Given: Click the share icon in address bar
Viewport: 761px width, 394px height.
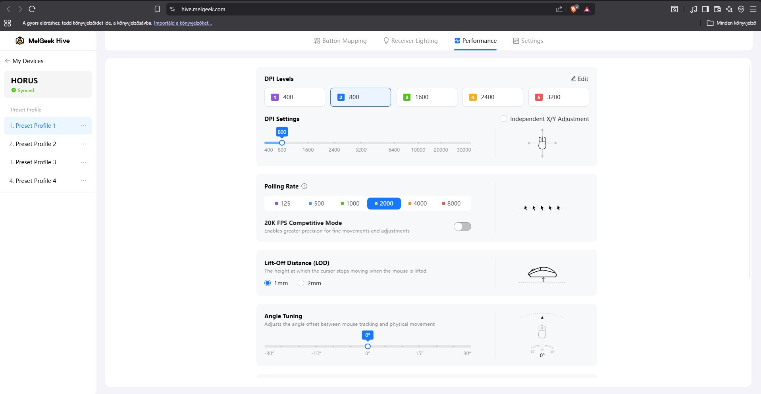Looking at the screenshot, I should click(x=559, y=9).
